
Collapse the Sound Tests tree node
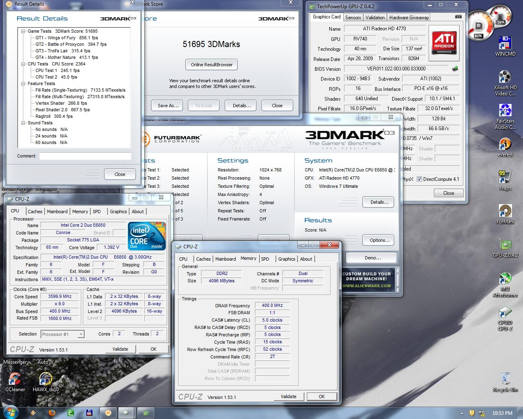click(23, 123)
